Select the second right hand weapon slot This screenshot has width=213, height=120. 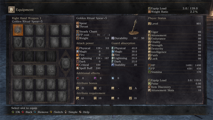(x=29, y=30)
